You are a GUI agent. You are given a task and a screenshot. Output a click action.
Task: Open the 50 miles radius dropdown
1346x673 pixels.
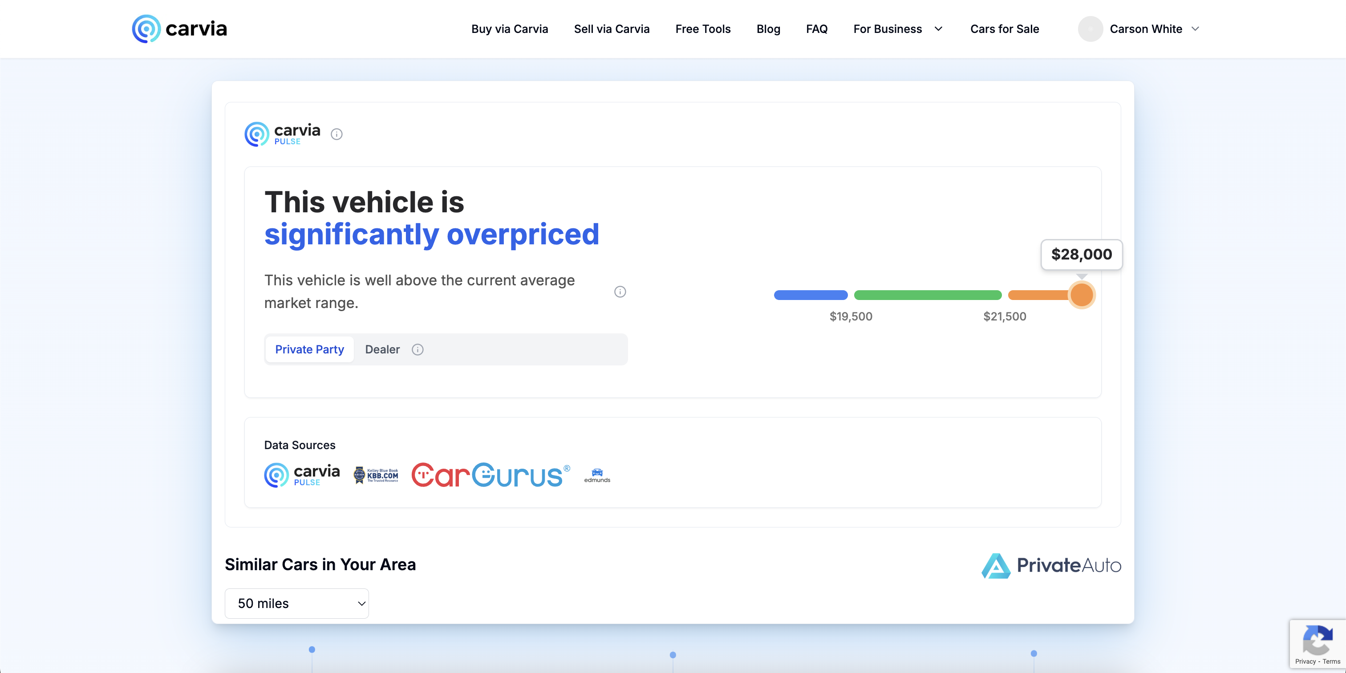click(297, 604)
